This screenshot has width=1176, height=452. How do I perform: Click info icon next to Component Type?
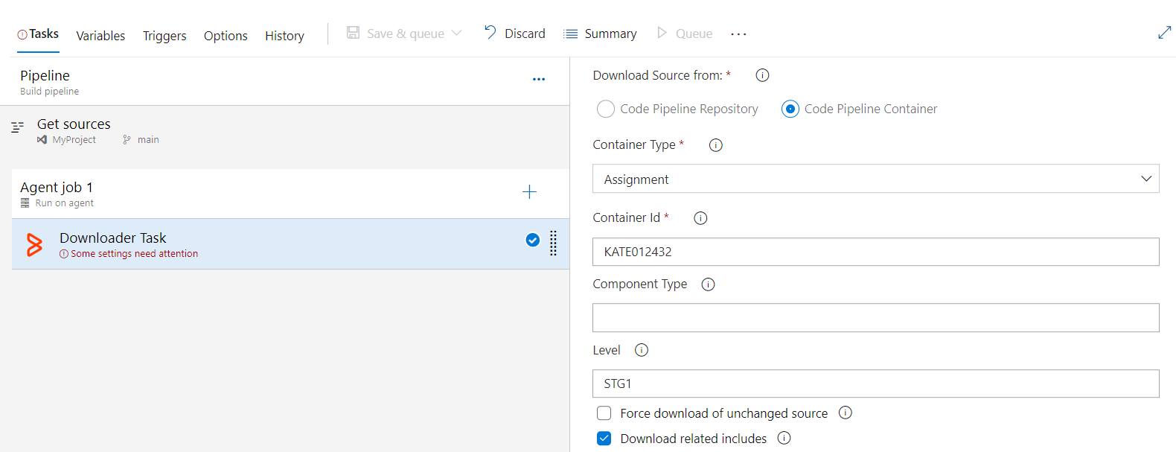(x=708, y=284)
